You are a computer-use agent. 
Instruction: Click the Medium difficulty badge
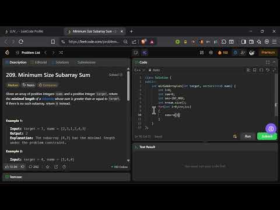pos(13,85)
